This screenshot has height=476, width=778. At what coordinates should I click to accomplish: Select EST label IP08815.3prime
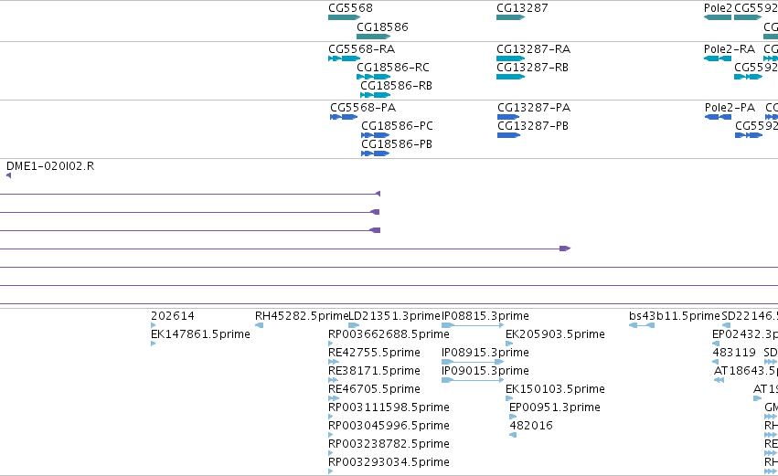(485, 316)
